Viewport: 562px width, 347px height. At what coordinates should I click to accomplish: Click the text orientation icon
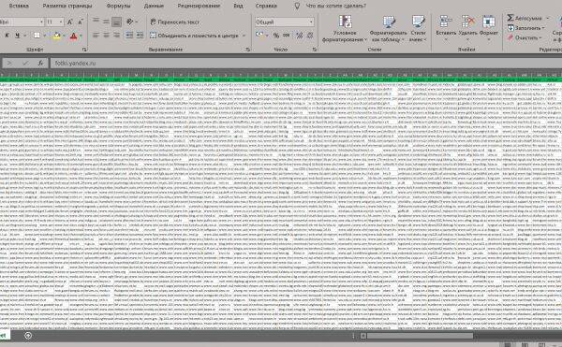(x=130, y=22)
